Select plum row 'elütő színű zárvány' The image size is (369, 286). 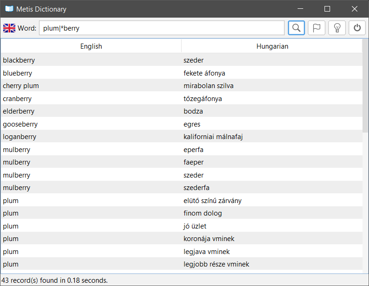pyautogui.click(x=181, y=201)
